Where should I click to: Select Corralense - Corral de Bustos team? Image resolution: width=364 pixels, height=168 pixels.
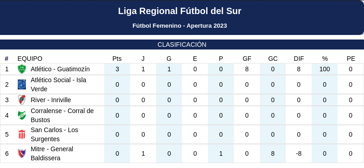pos(62,115)
